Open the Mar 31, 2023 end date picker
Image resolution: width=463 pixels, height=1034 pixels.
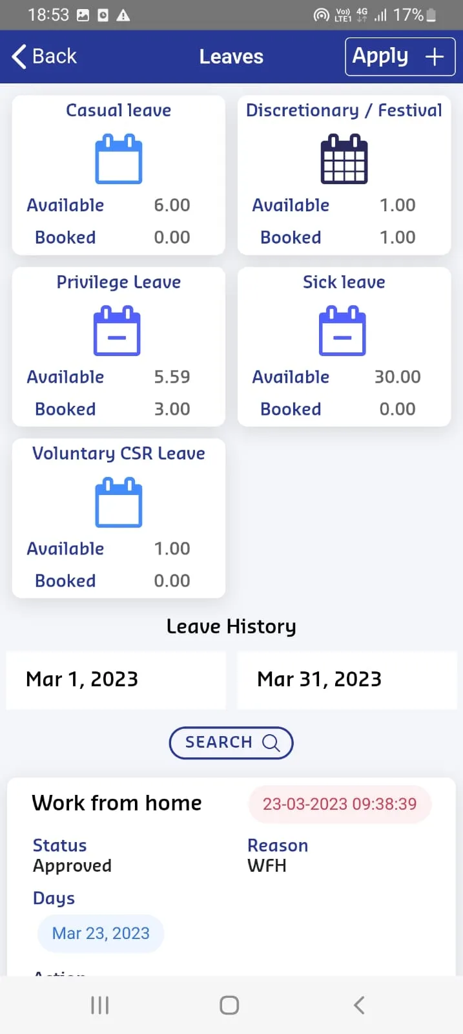347,679
